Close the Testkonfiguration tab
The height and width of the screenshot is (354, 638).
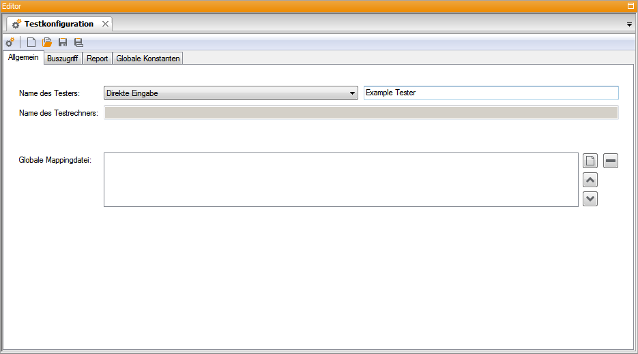click(x=105, y=24)
